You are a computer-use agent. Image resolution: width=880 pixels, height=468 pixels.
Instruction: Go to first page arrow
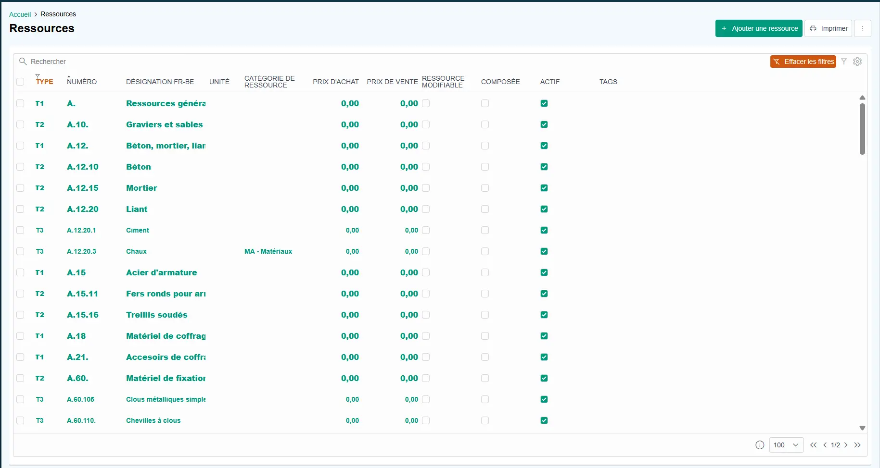(814, 445)
